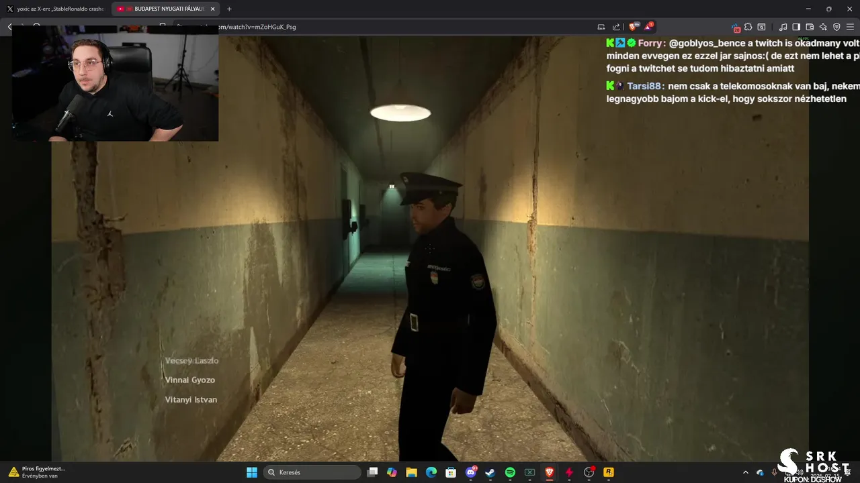The image size is (860, 483).
Task: Open Microsoft Edge from the taskbar
Action: pyautogui.click(x=431, y=472)
